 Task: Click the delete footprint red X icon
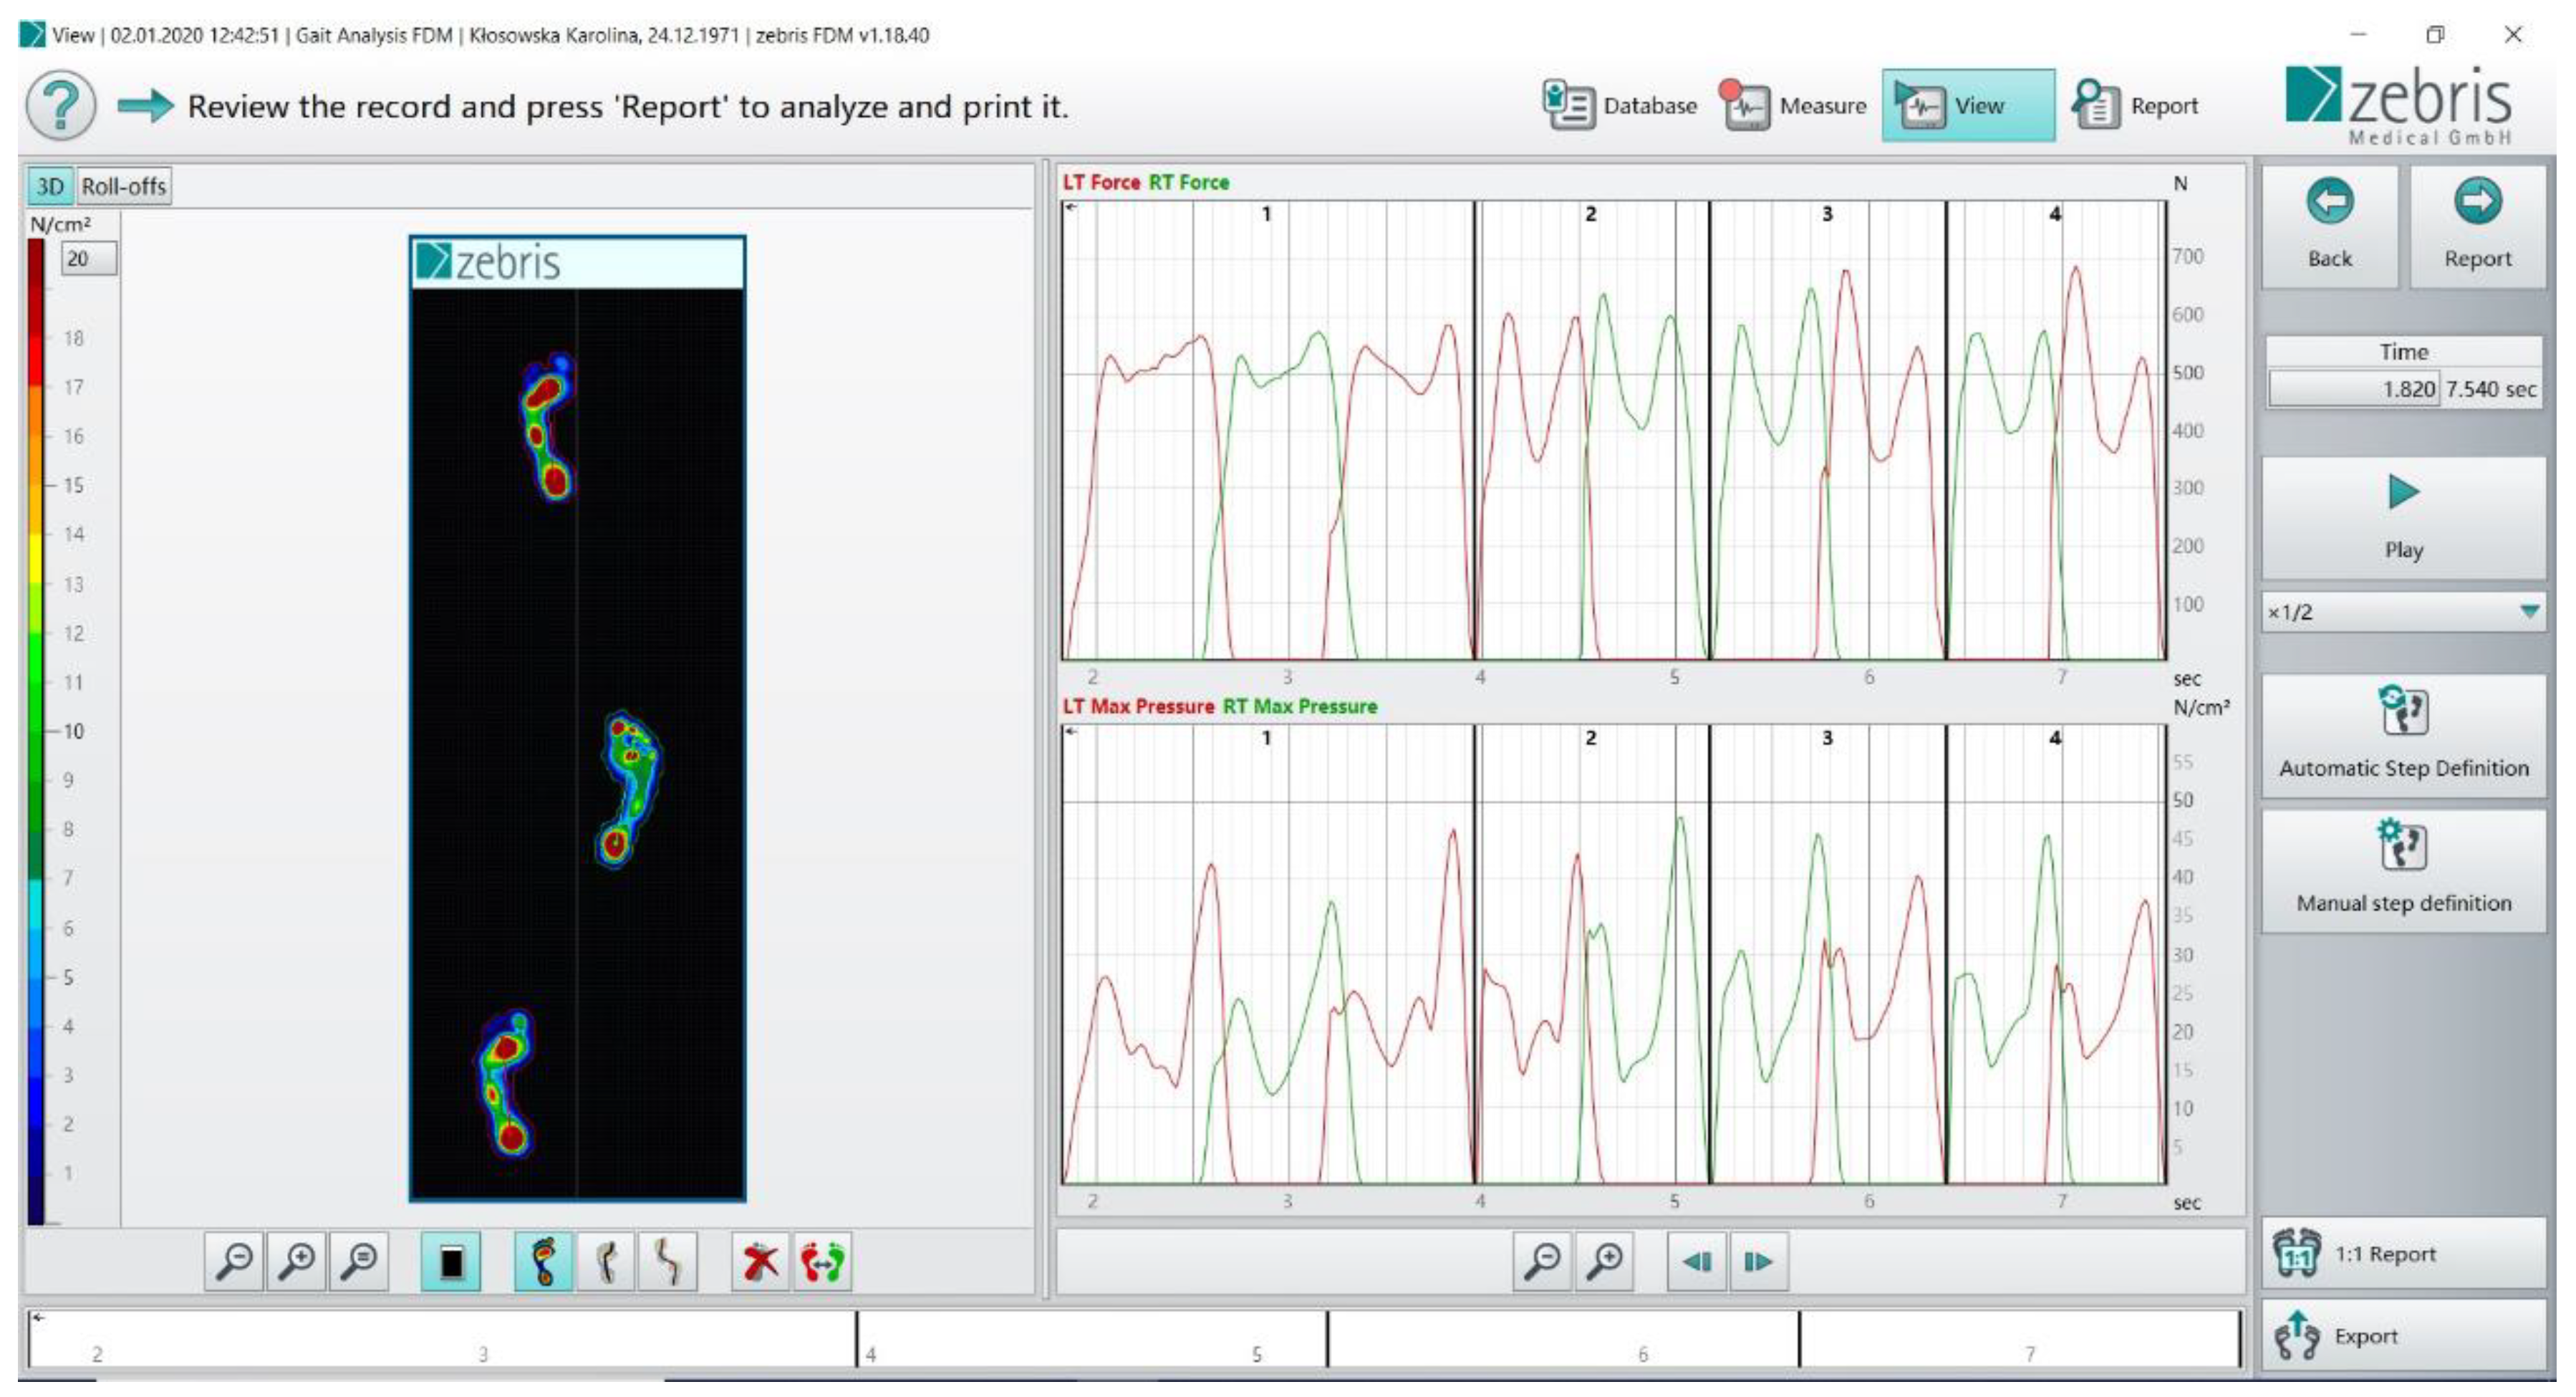[760, 1262]
